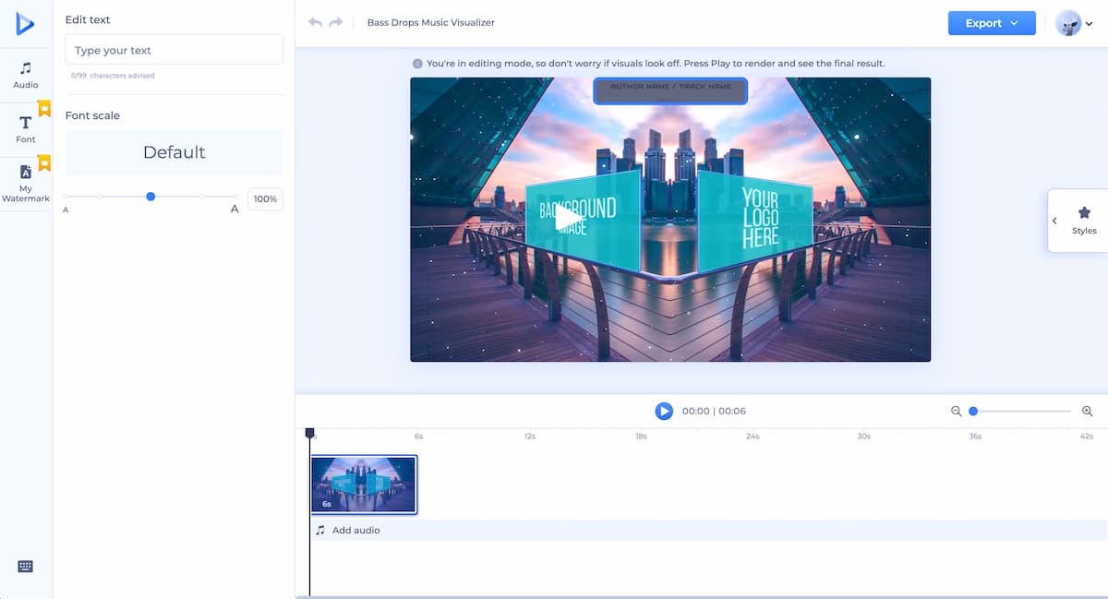Click the music note icon beside Add audio
The width and height of the screenshot is (1108, 599).
320,530
